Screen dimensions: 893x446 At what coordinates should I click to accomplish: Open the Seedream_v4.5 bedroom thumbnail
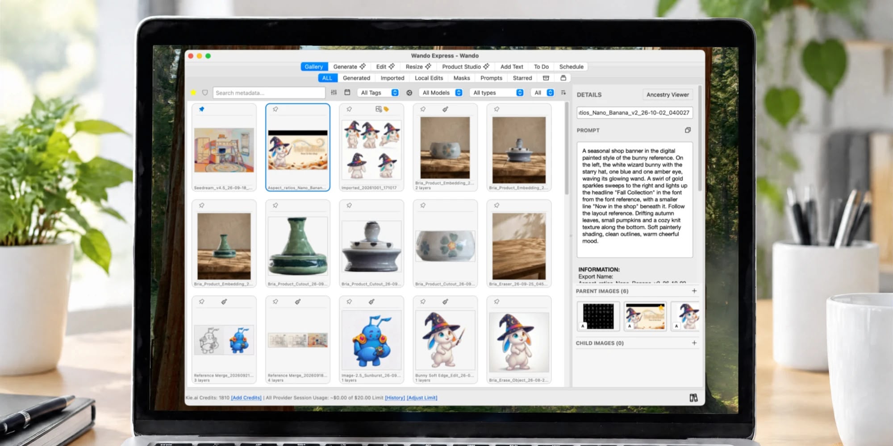[224, 150]
